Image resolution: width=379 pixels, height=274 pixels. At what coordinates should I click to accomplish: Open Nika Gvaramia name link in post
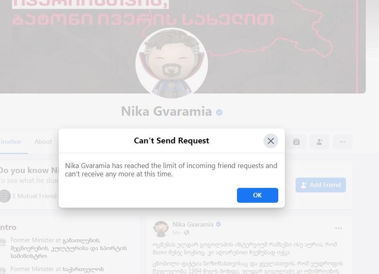click(193, 225)
